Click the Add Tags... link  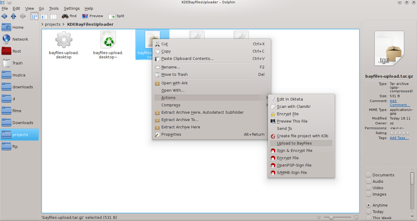pyautogui.click(x=399, y=138)
